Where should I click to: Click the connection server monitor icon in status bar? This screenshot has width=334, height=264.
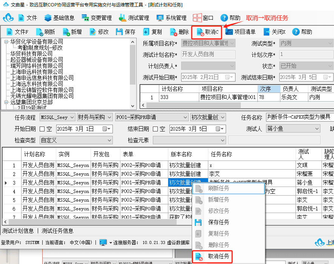(x=103, y=242)
